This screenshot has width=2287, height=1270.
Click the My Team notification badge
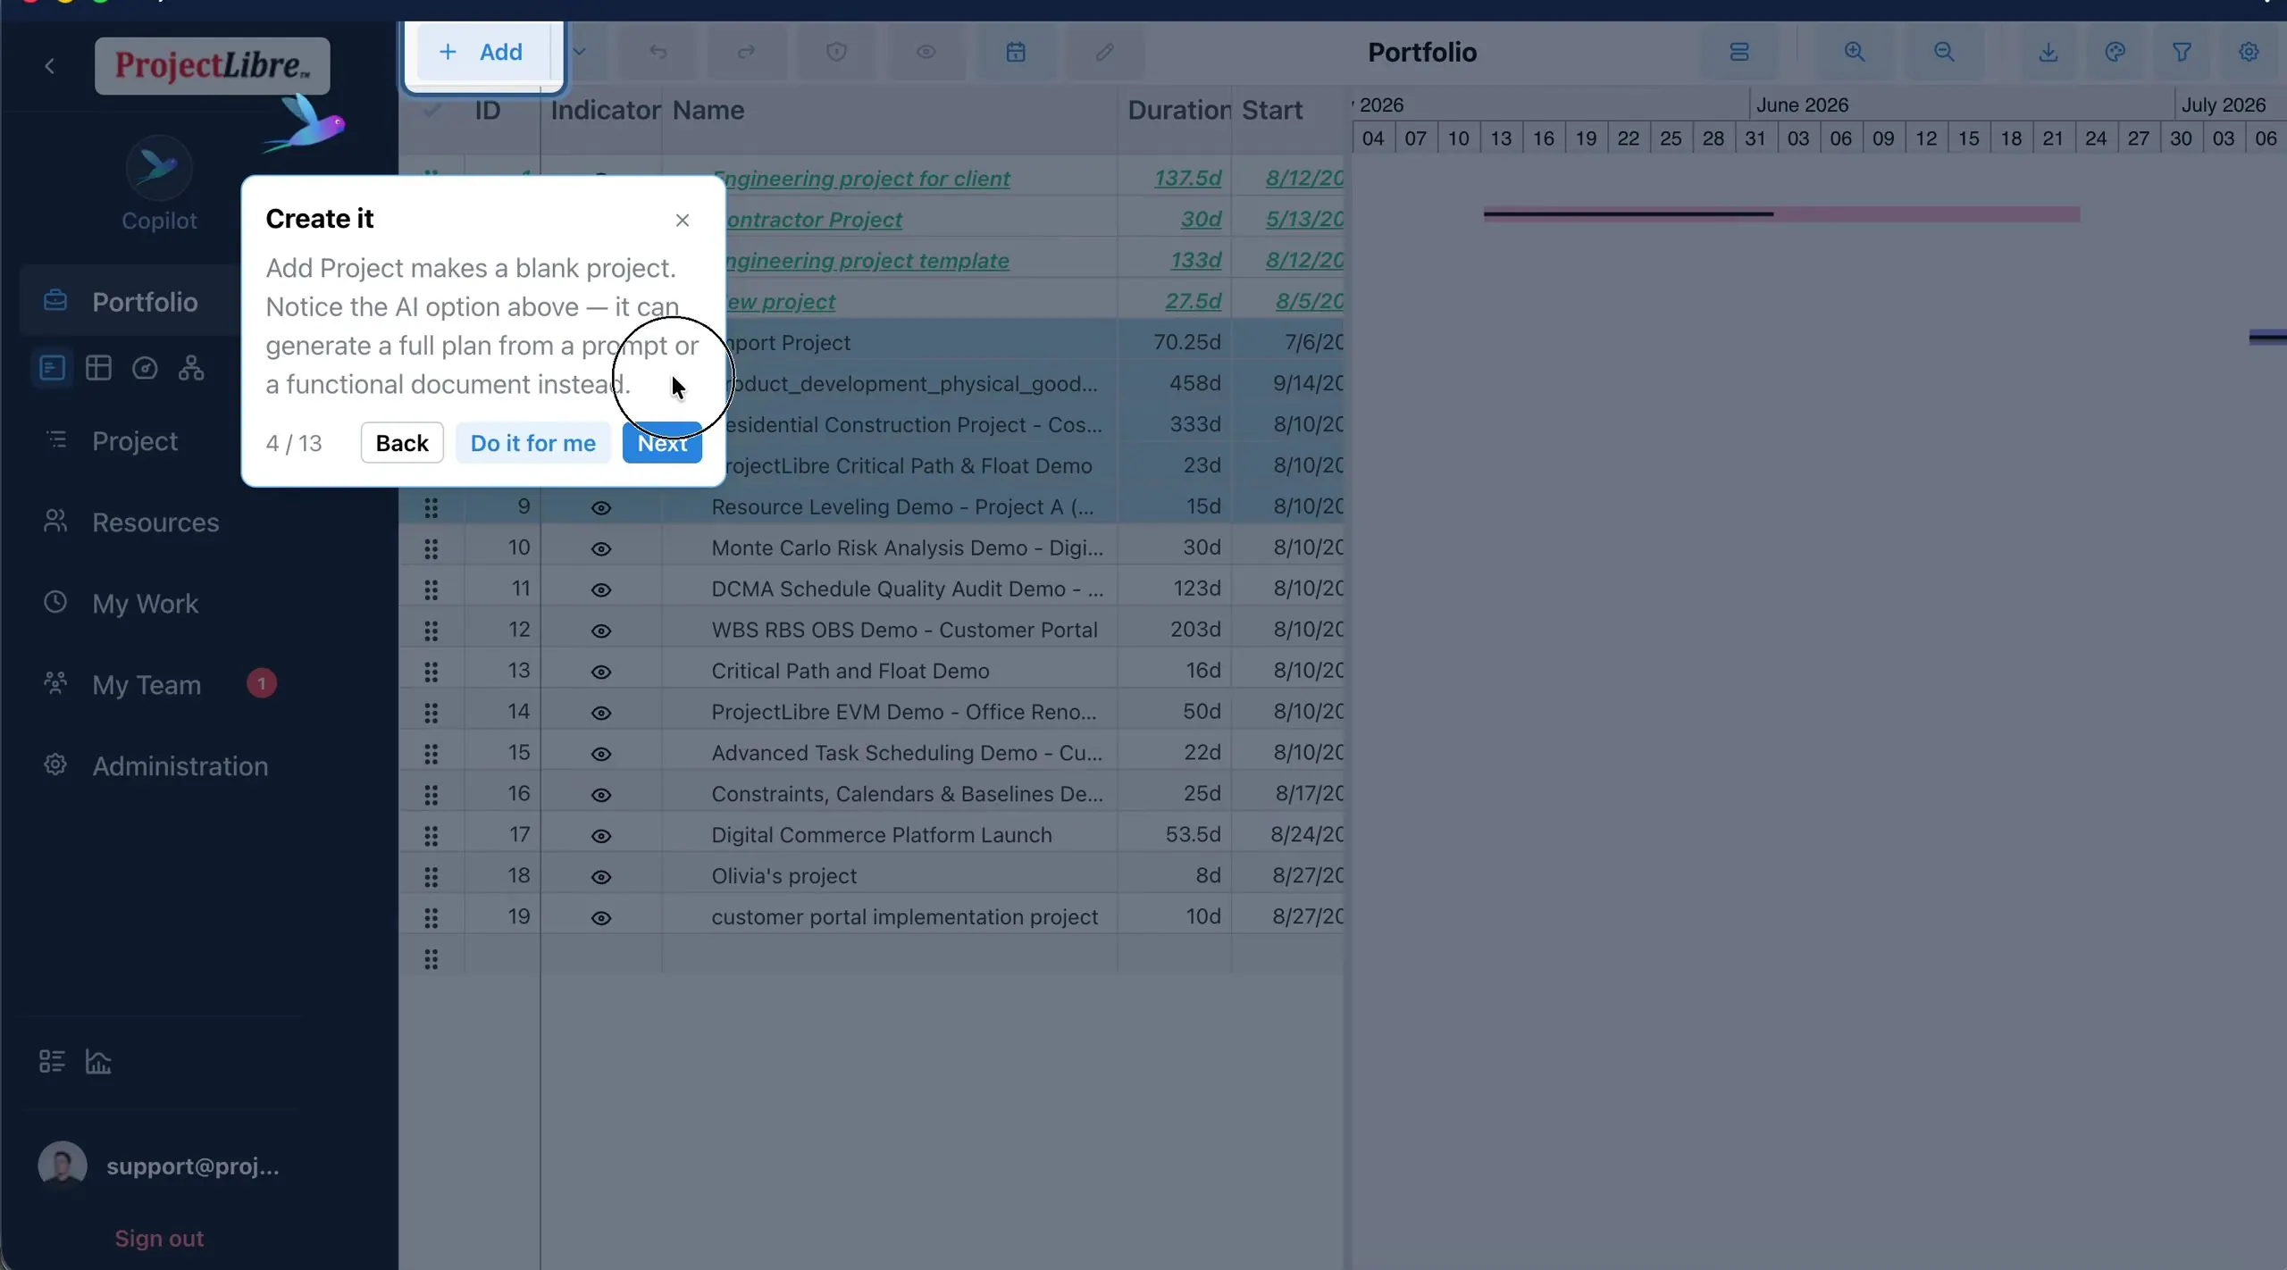[x=261, y=683]
